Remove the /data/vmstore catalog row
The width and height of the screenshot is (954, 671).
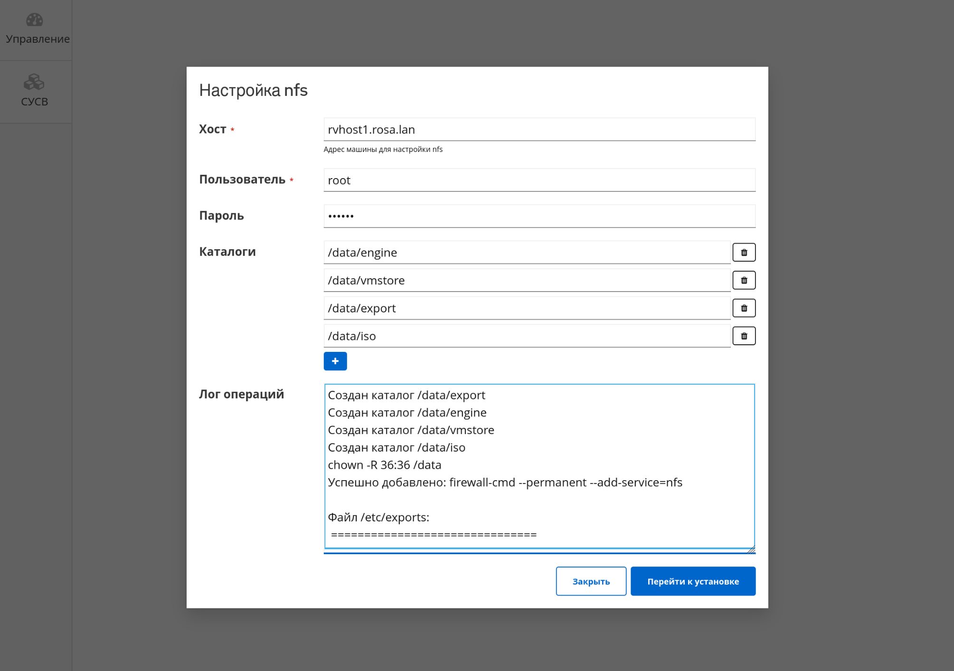click(x=744, y=280)
